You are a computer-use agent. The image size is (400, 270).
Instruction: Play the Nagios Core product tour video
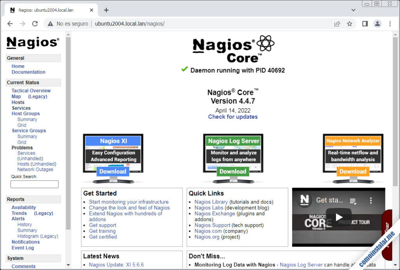339,217
